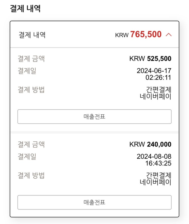Select the total amount 765,500

click(146, 34)
